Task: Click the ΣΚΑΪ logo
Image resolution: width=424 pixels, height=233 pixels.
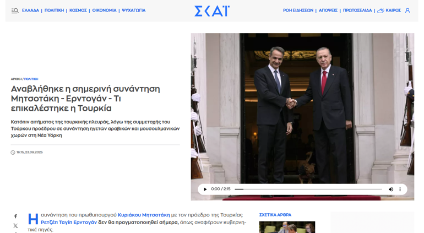Action: [212, 11]
